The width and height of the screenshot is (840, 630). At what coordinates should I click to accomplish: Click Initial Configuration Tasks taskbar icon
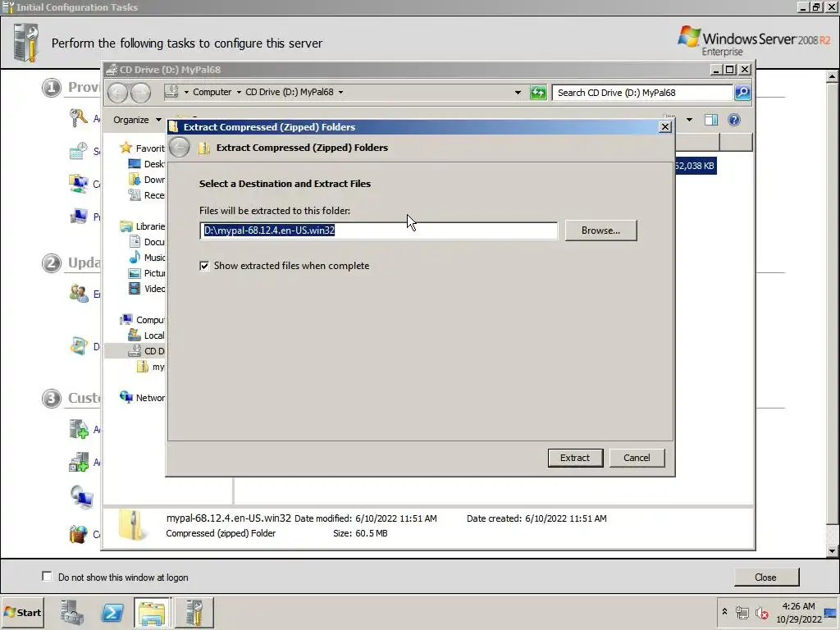pos(194,613)
